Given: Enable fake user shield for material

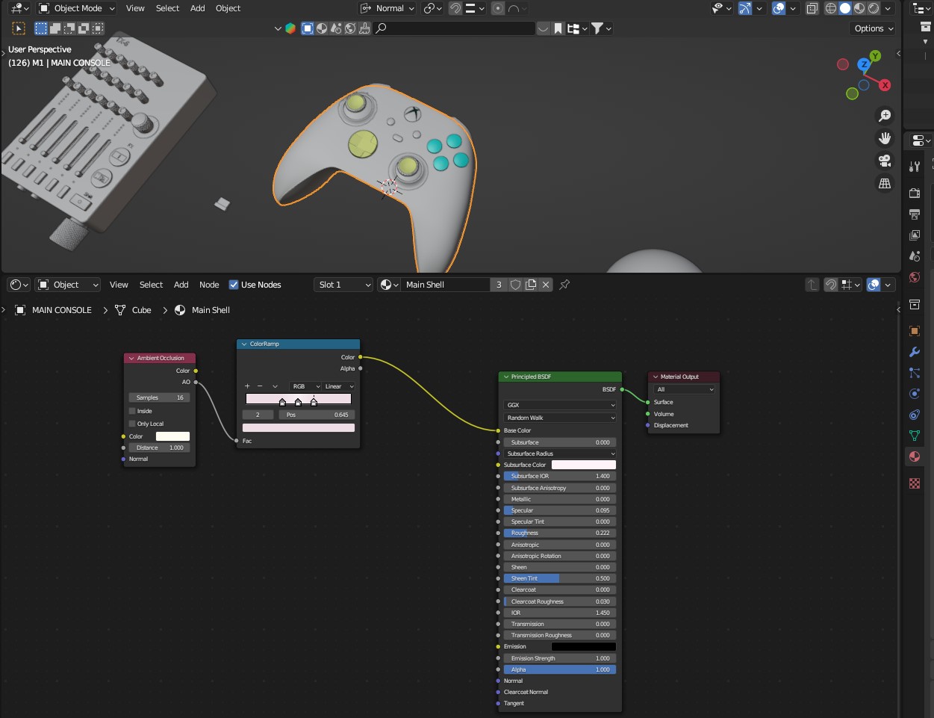Looking at the screenshot, I should pyautogui.click(x=515, y=285).
